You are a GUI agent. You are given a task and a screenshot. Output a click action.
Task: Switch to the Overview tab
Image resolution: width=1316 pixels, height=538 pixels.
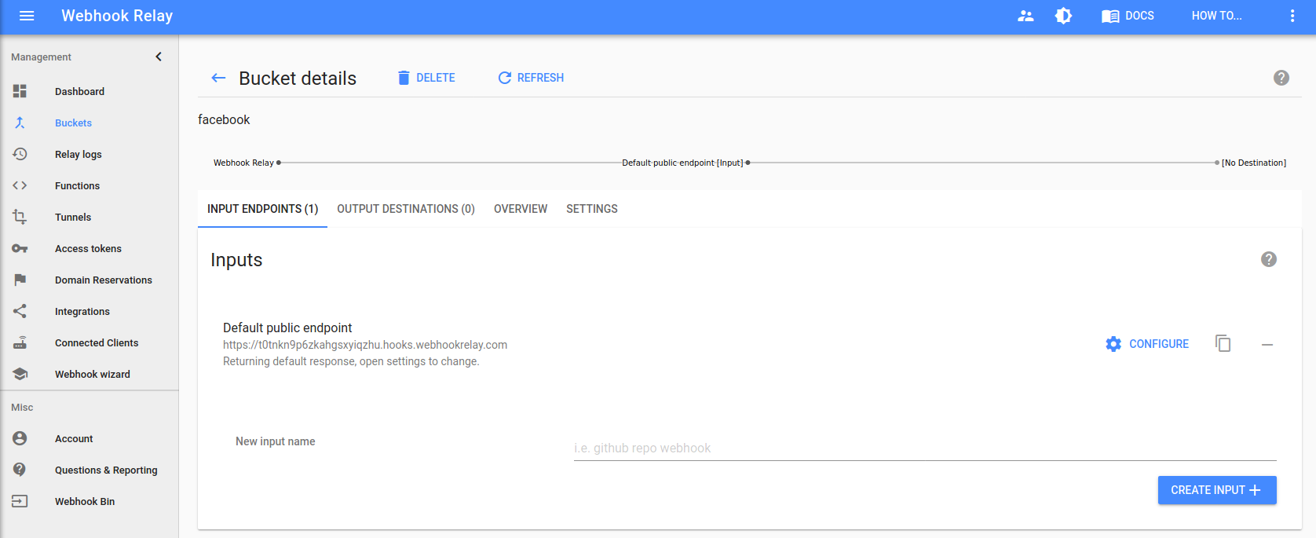pyautogui.click(x=521, y=209)
